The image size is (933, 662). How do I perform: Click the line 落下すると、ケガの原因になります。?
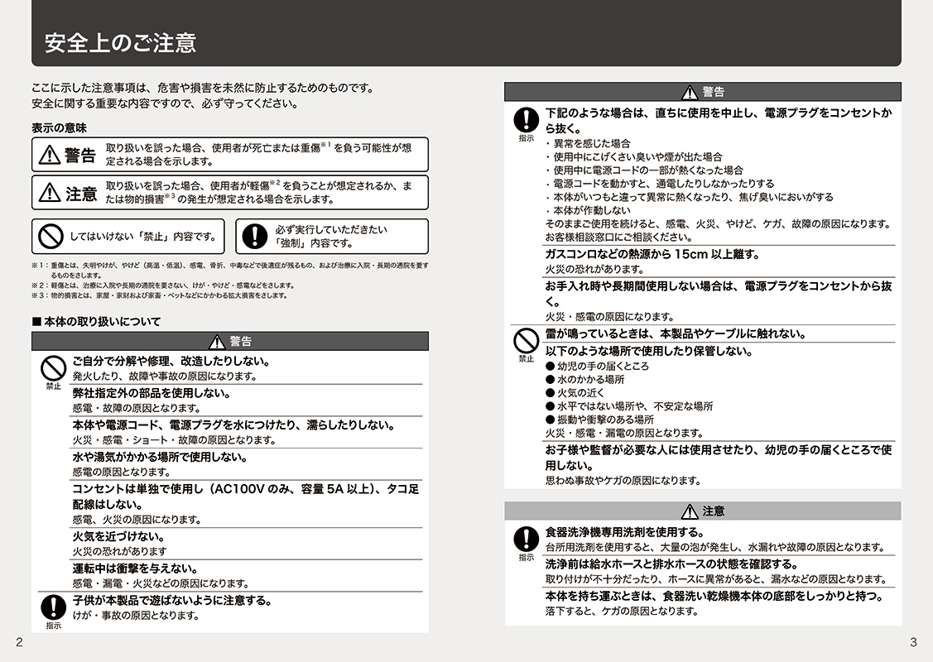point(622,612)
